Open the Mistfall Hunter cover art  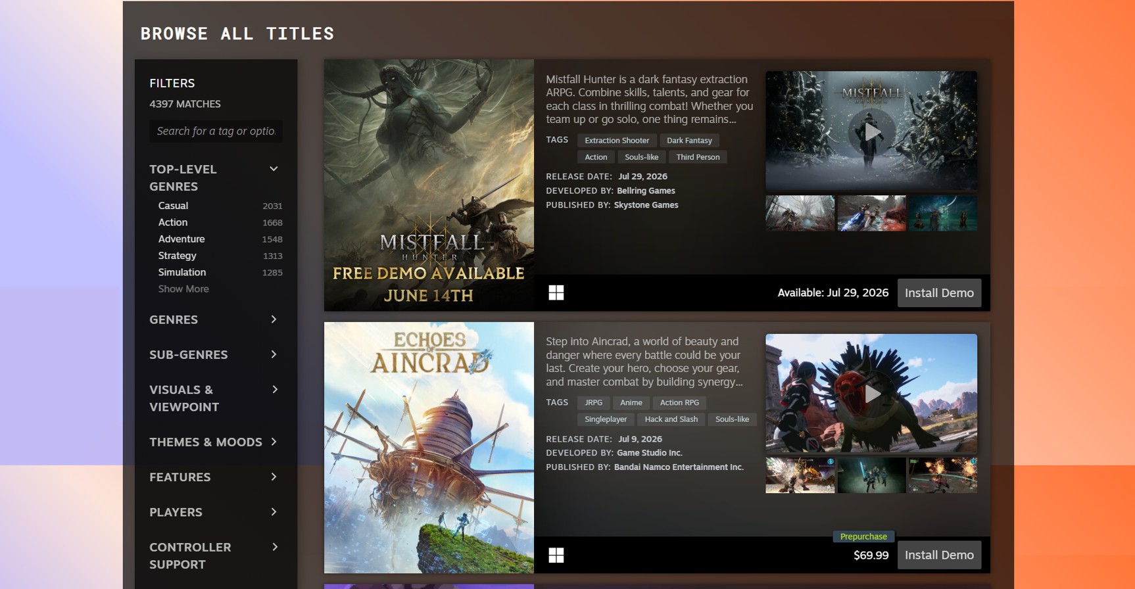[429, 185]
